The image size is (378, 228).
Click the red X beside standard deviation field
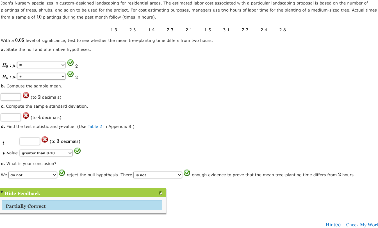coord(26,116)
